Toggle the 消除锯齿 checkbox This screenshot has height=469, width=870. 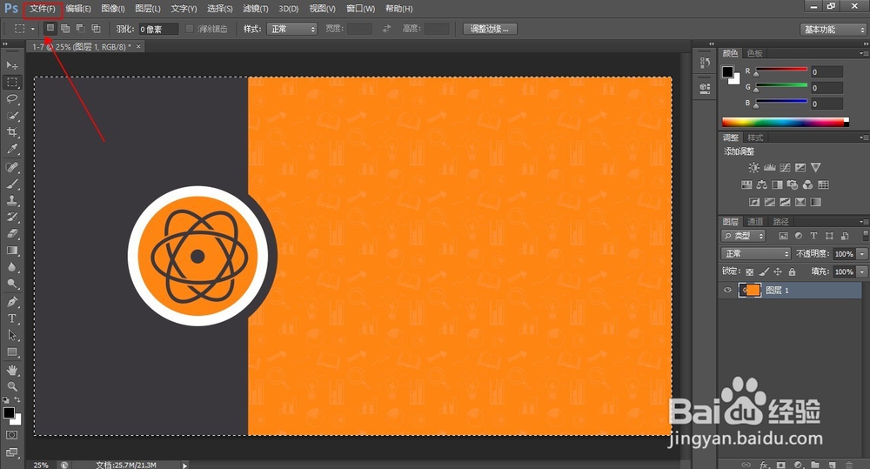(189, 29)
